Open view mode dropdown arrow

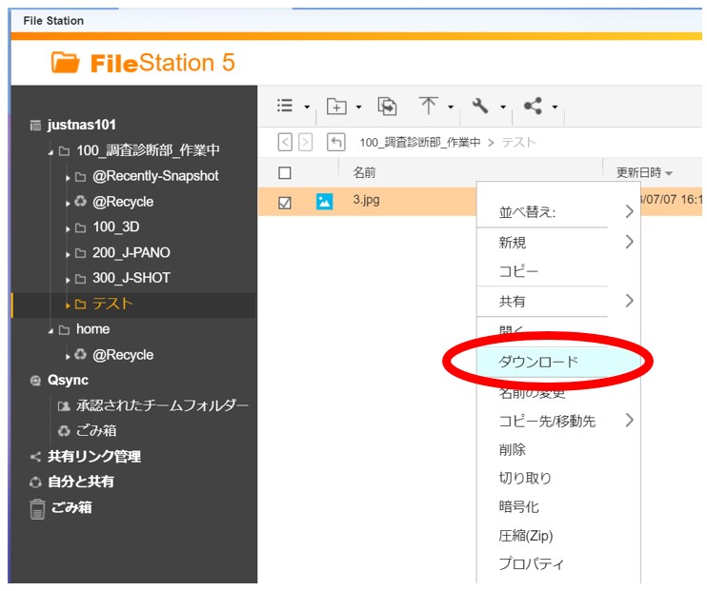(x=307, y=108)
